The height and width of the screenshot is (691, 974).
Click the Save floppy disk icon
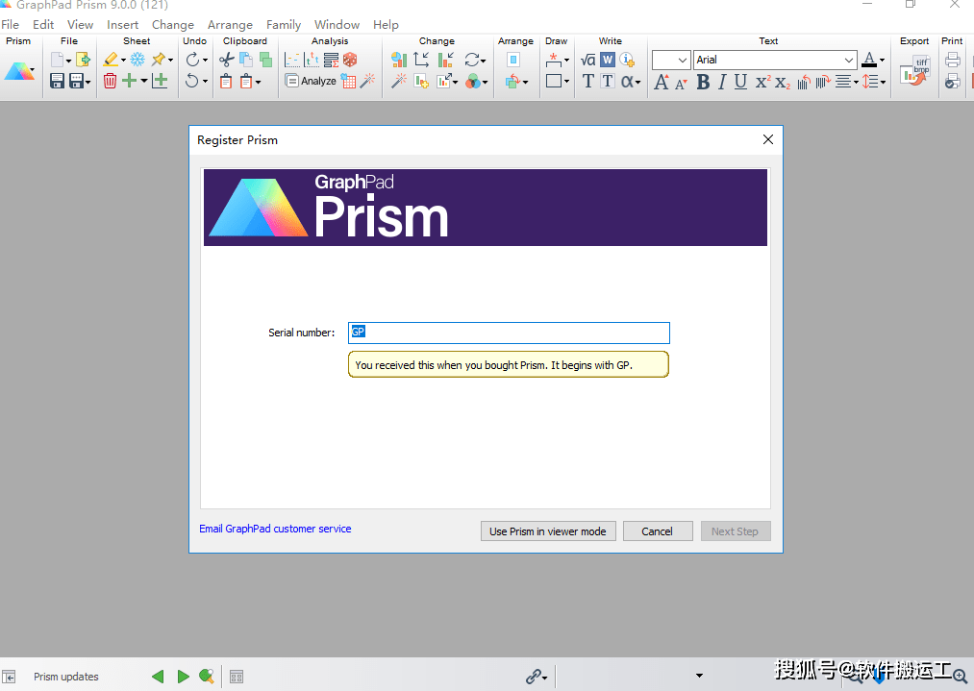pos(57,81)
